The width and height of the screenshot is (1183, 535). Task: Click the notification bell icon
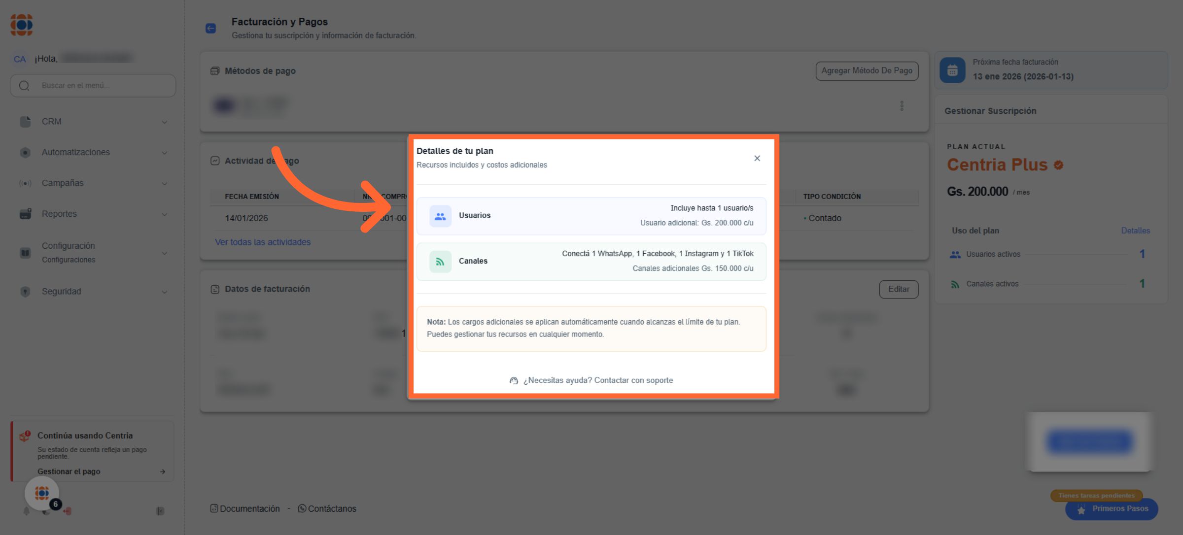pyautogui.click(x=26, y=511)
